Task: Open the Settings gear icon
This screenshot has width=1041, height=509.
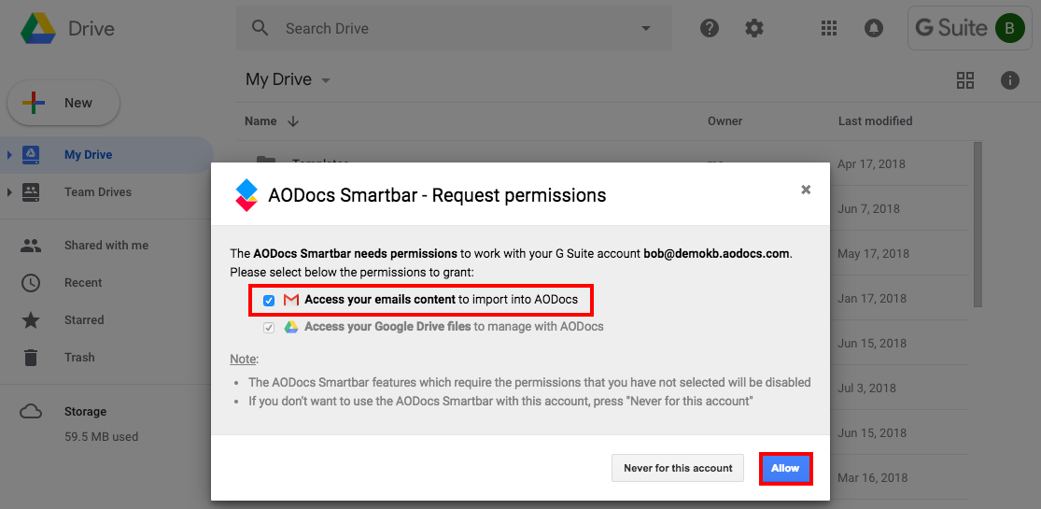Action: click(754, 28)
